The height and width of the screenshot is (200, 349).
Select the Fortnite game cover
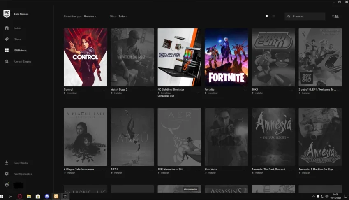[226, 57]
